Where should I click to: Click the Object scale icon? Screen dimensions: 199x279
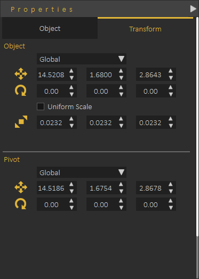point(21,122)
